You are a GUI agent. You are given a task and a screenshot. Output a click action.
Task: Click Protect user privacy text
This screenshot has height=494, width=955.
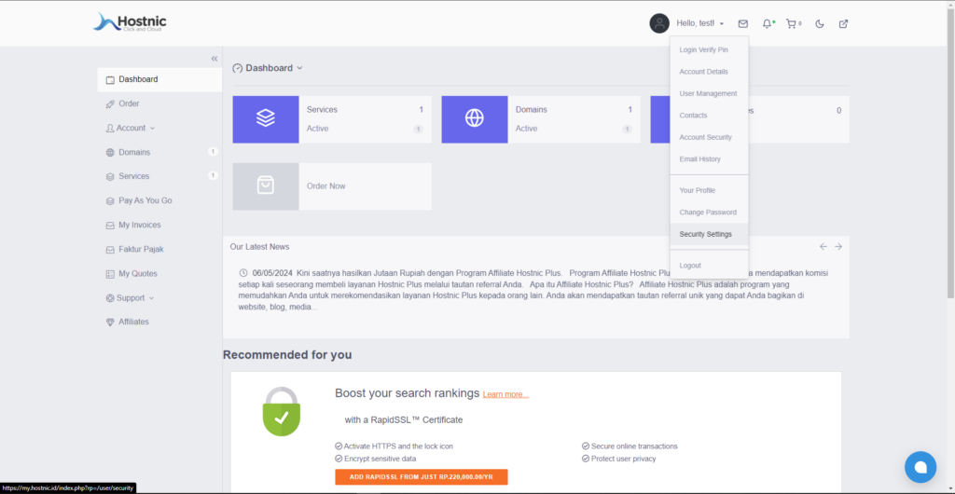click(624, 459)
